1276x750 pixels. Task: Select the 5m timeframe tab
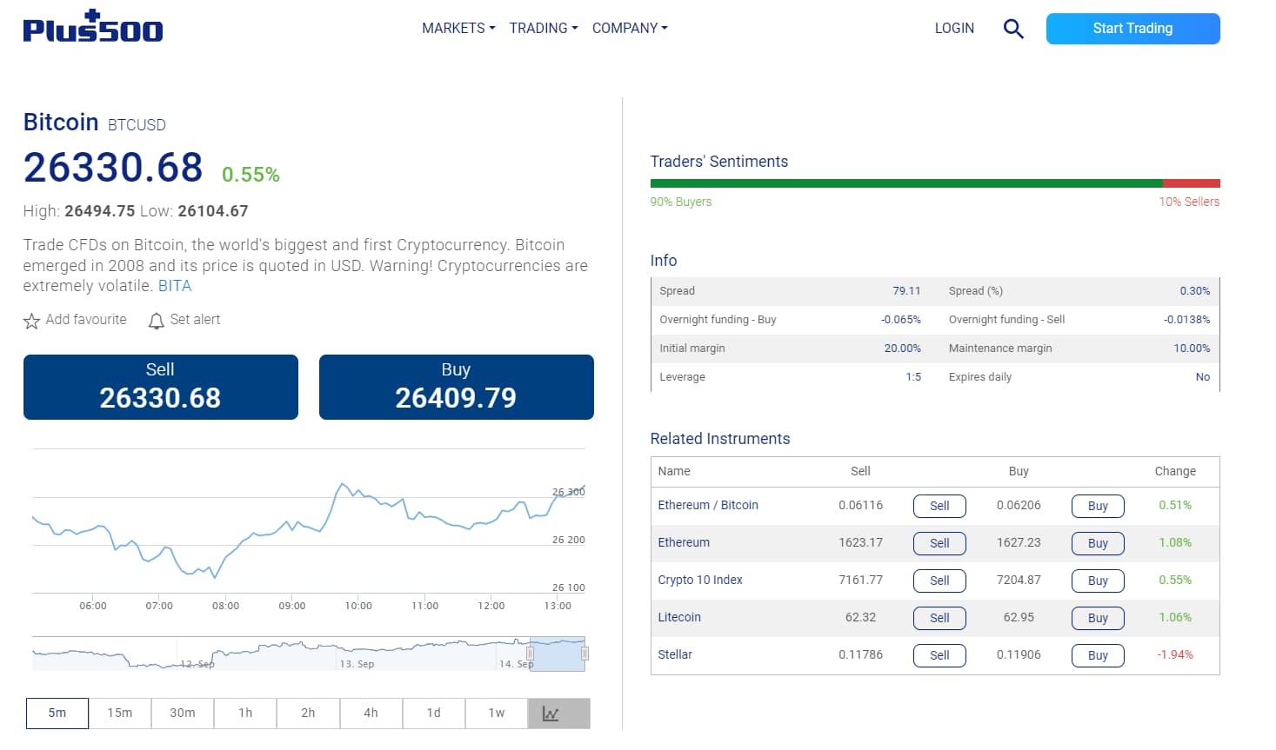pos(57,713)
